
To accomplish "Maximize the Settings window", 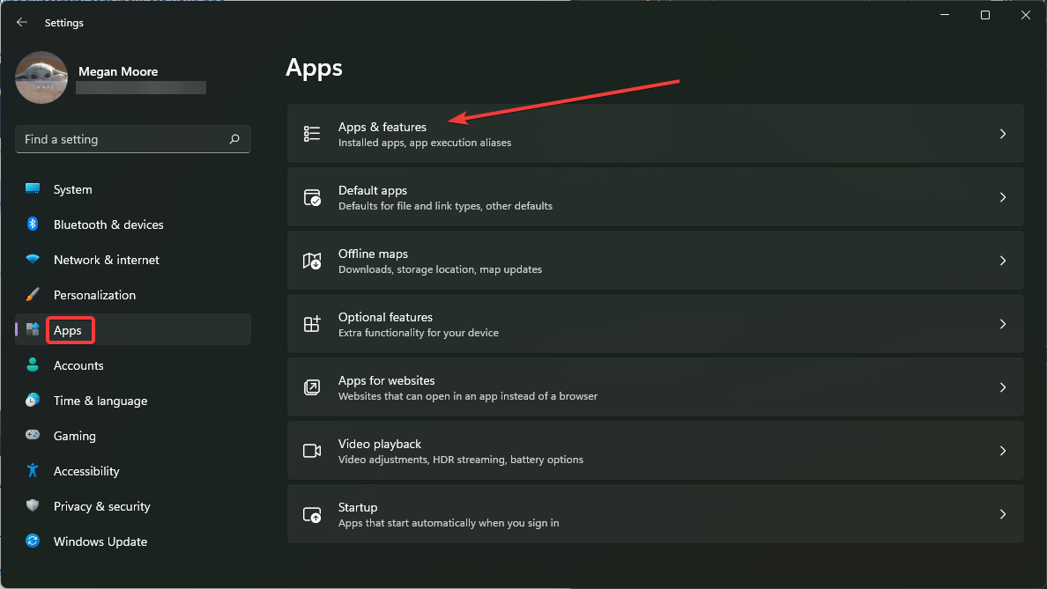I will point(985,15).
